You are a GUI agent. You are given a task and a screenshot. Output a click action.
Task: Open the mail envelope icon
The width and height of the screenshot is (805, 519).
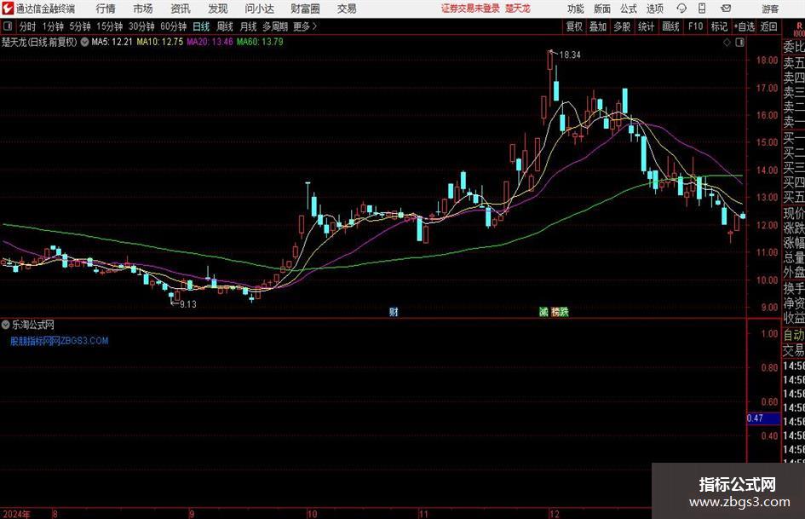(726, 9)
